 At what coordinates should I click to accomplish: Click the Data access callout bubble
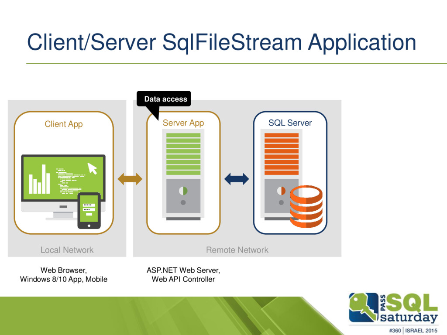pyautogui.click(x=164, y=99)
